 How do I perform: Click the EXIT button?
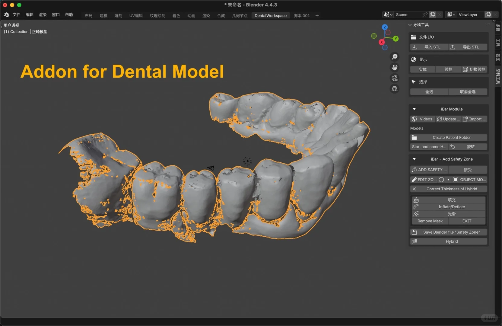467,221
